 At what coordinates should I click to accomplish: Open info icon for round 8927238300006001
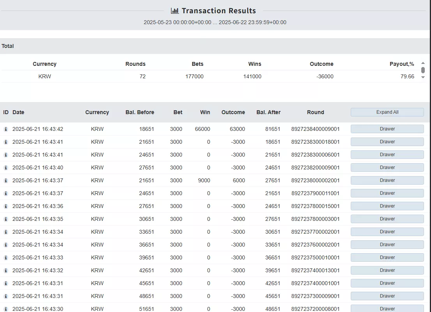[6, 155]
